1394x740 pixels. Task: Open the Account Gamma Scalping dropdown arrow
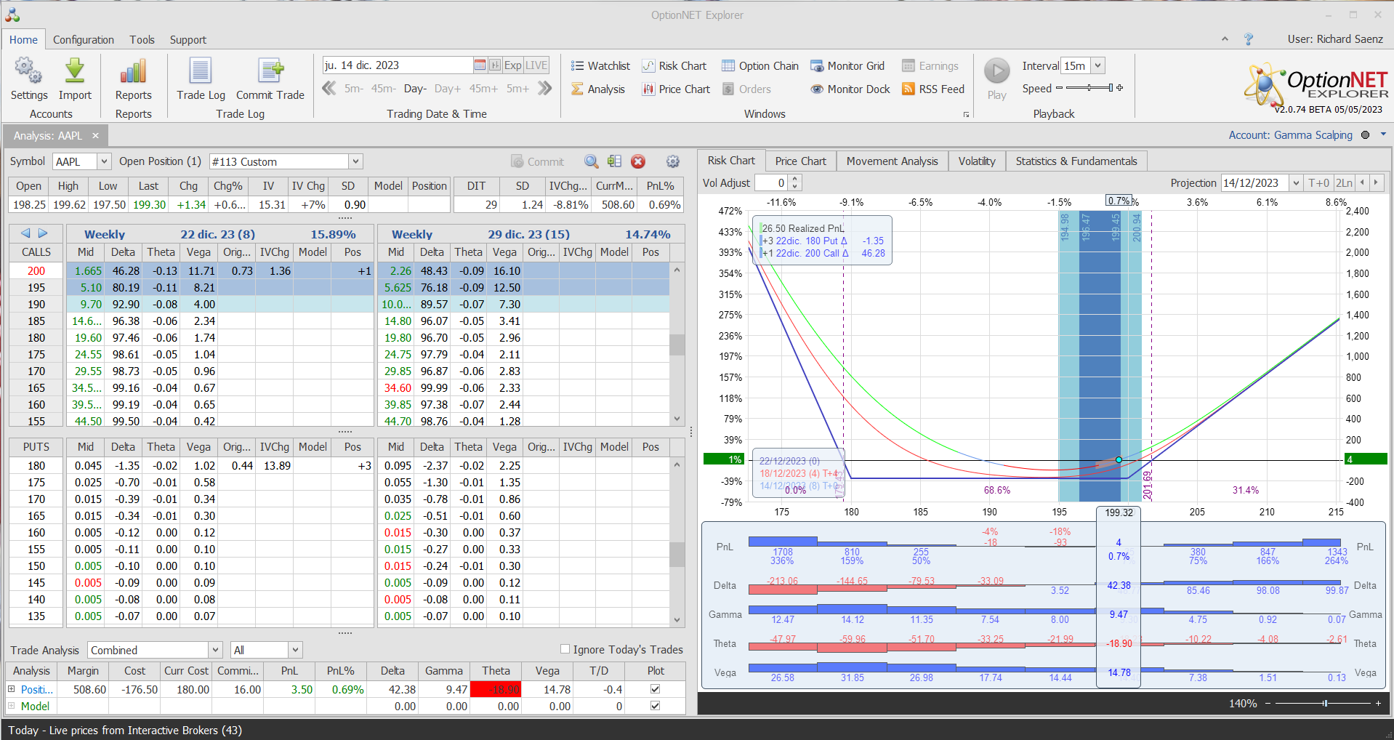pos(1383,134)
